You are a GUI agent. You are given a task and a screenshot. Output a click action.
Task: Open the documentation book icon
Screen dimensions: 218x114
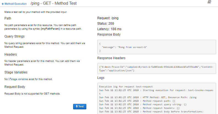point(209,2)
